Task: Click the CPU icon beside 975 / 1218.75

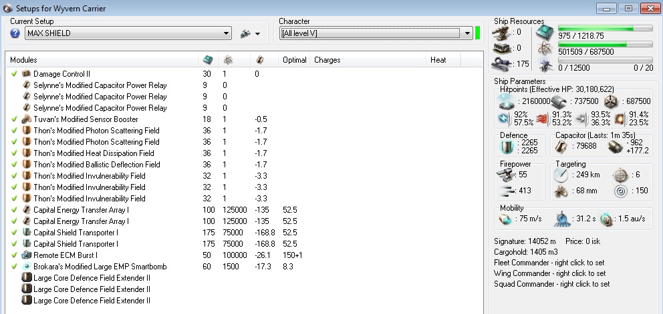Action: coord(545,32)
